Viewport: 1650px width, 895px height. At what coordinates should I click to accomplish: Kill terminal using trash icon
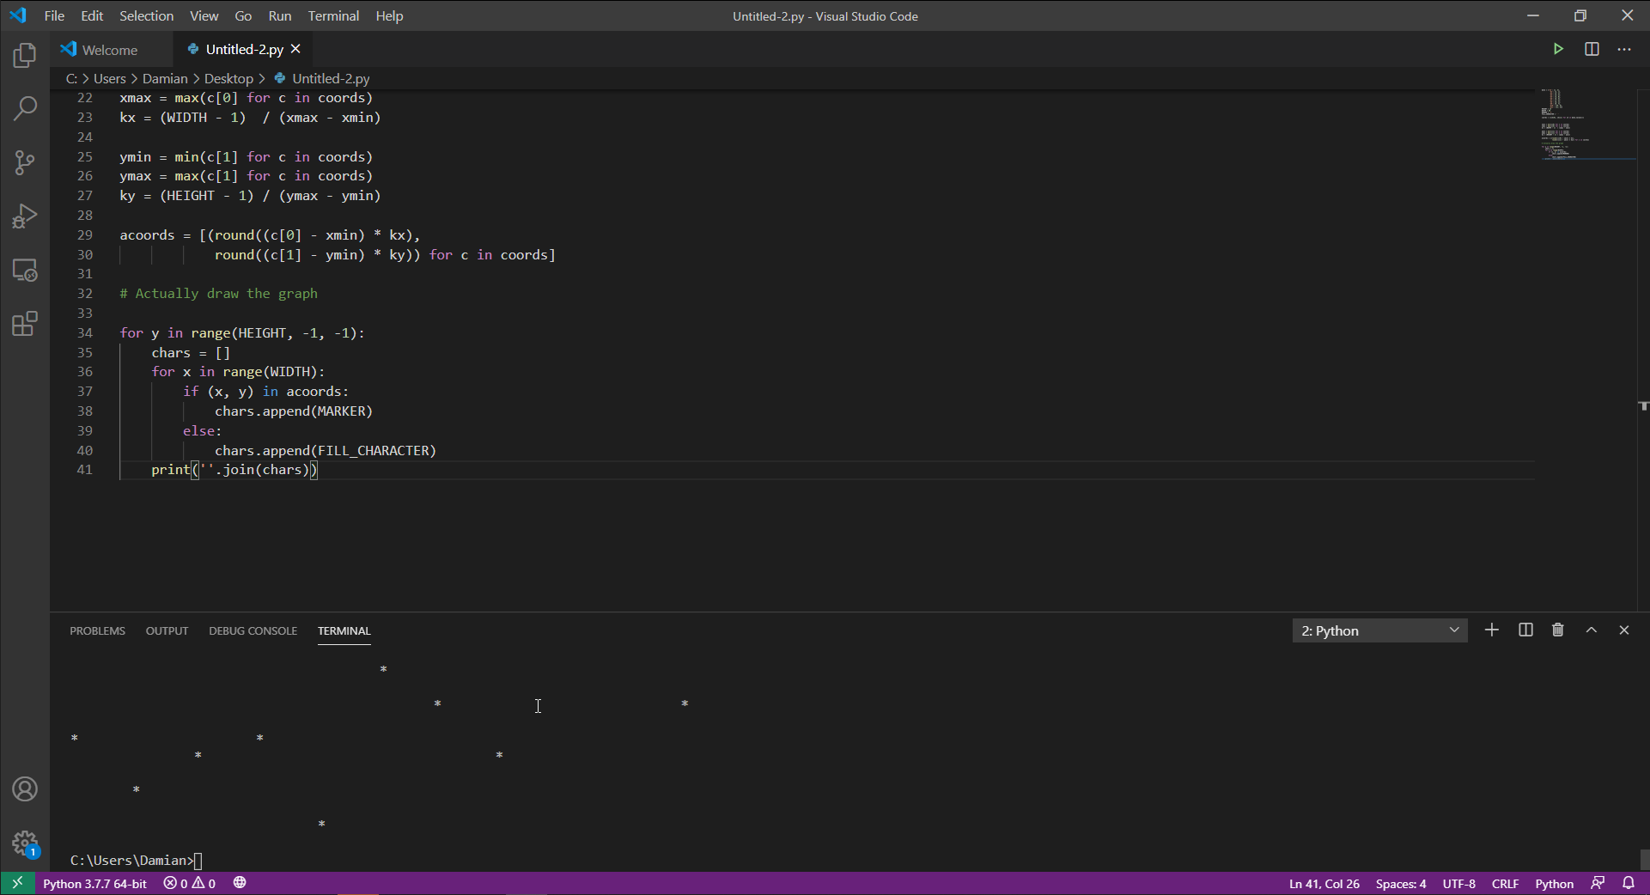pos(1558,630)
